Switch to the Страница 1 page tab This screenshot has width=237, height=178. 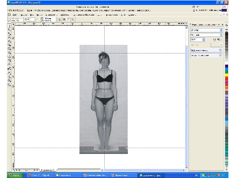(x=47, y=170)
